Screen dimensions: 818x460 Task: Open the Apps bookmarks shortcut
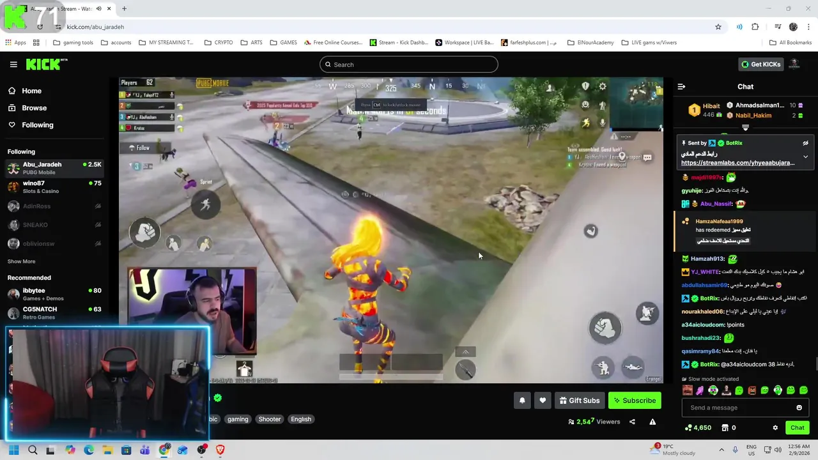point(16,43)
